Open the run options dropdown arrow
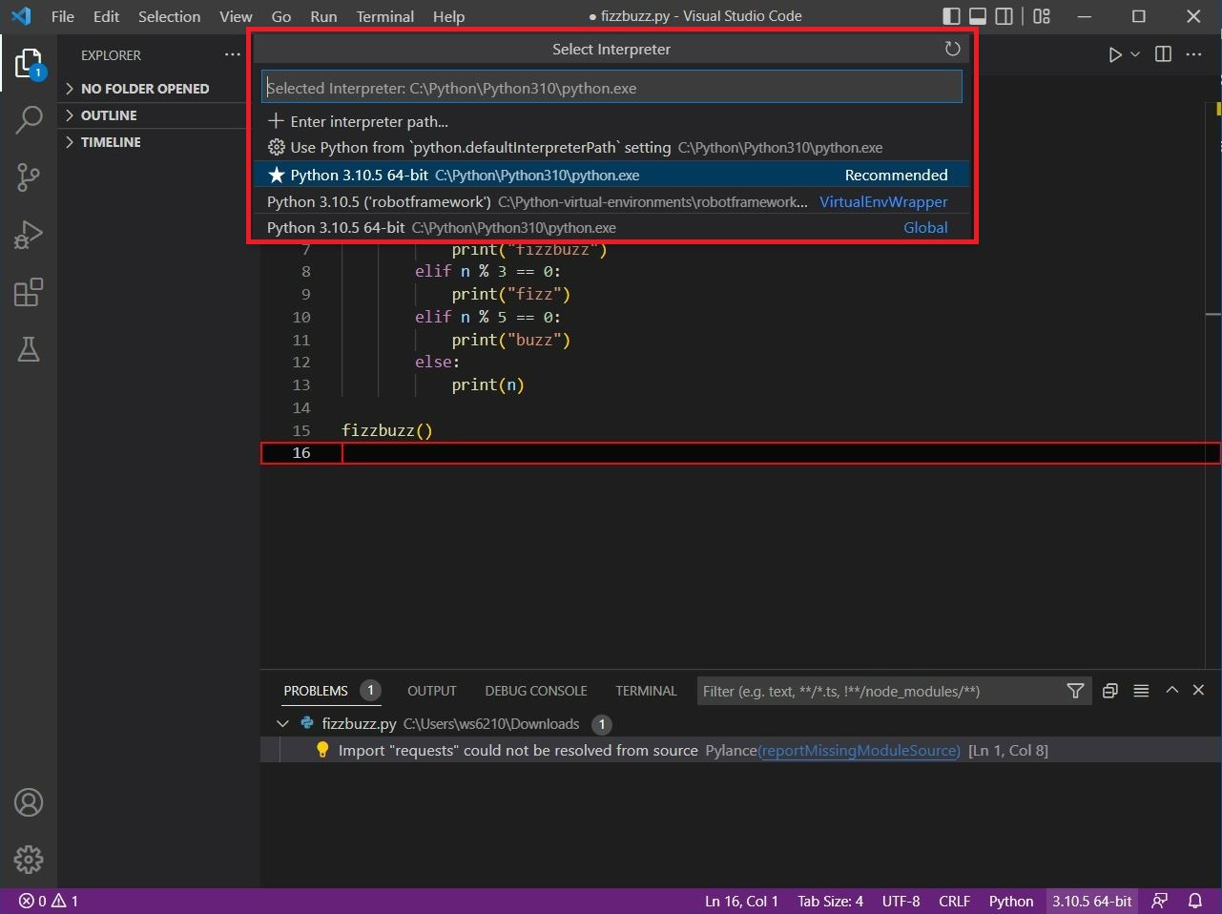The image size is (1222, 914). (1135, 54)
